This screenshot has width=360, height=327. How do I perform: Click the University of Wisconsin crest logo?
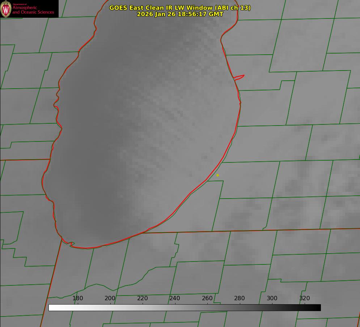click(6, 9)
